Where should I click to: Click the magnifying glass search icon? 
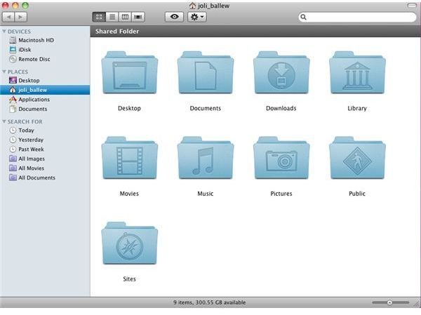click(x=303, y=17)
